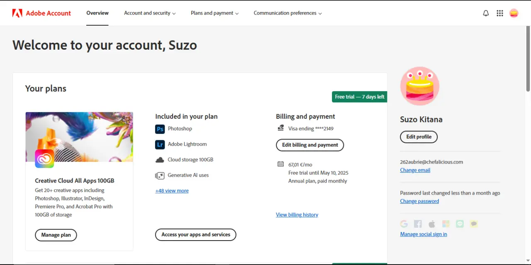Click Free trial until May 10, 2025
531x265 pixels.
pyautogui.click(x=318, y=173)
